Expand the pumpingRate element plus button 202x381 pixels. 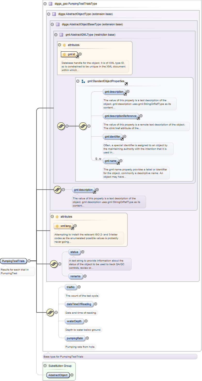click(x=87, y=338)
